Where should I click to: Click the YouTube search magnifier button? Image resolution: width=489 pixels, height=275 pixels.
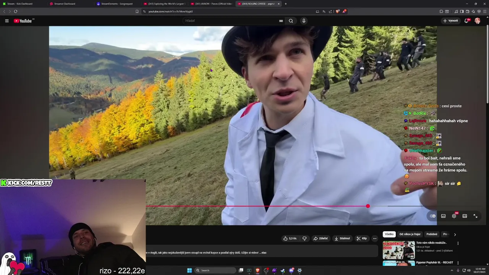point(291,21)
